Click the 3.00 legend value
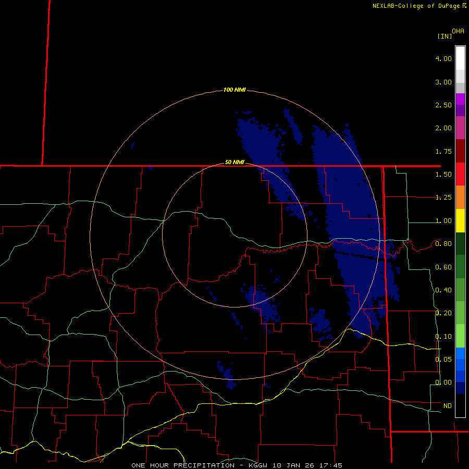 pyautogui.click(x=443, y=82)
